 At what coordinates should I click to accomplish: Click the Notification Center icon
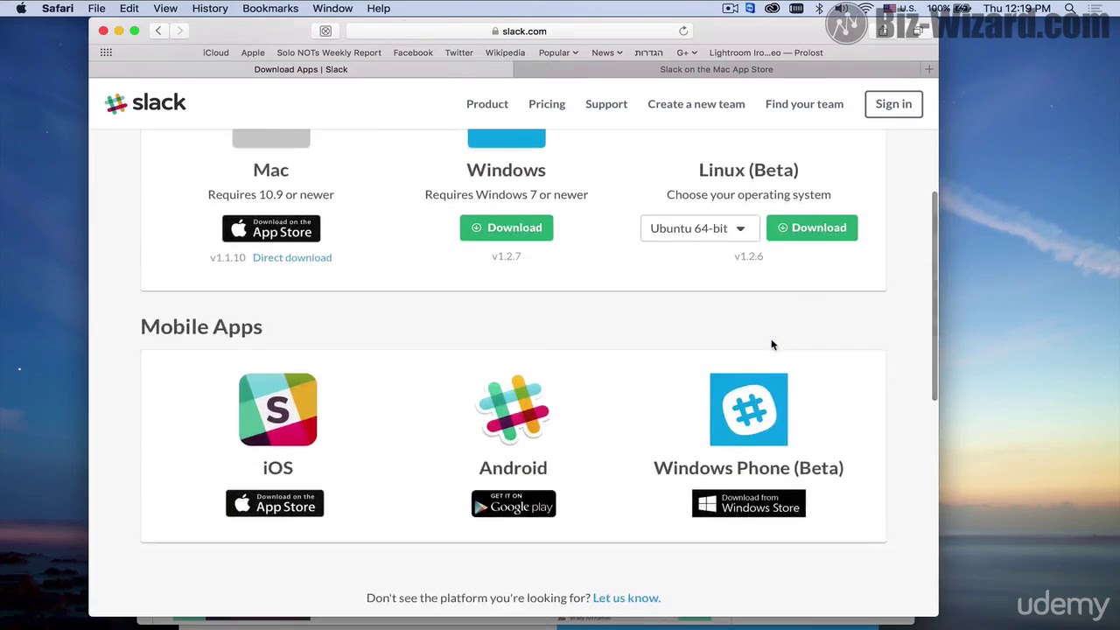pyautogui.click(x=1096, y=9)
